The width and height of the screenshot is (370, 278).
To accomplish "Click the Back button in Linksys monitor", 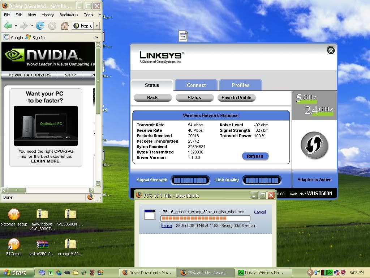I will pos(152,98).
